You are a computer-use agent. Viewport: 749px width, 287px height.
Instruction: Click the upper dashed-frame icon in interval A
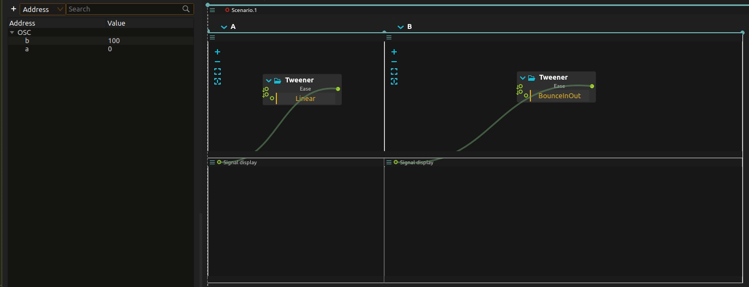218,71
